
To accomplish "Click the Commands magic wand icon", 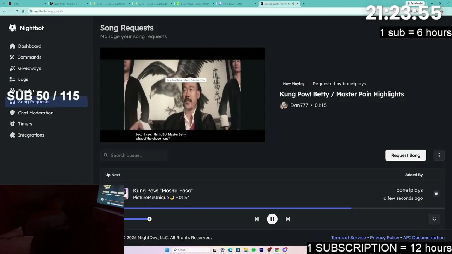I will 12,57.
